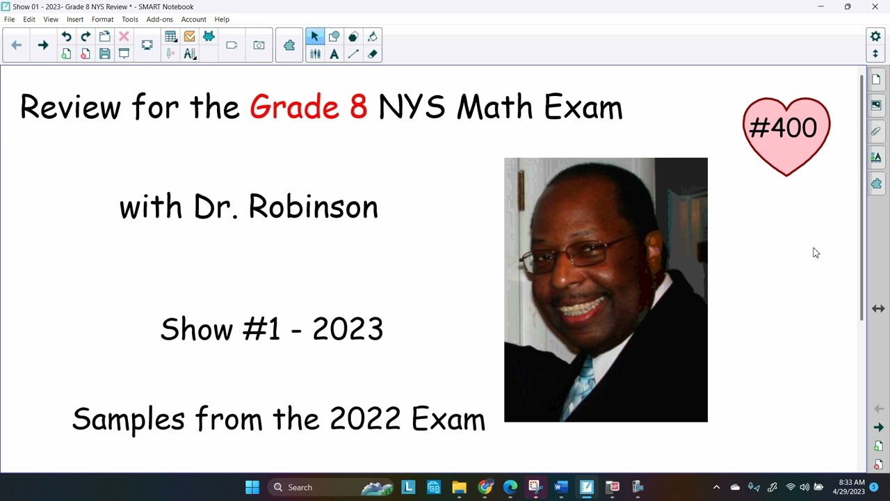Open the Attachments paperclip tab
890x501 pixels.
pyautogui.click(x=877, y=131)
